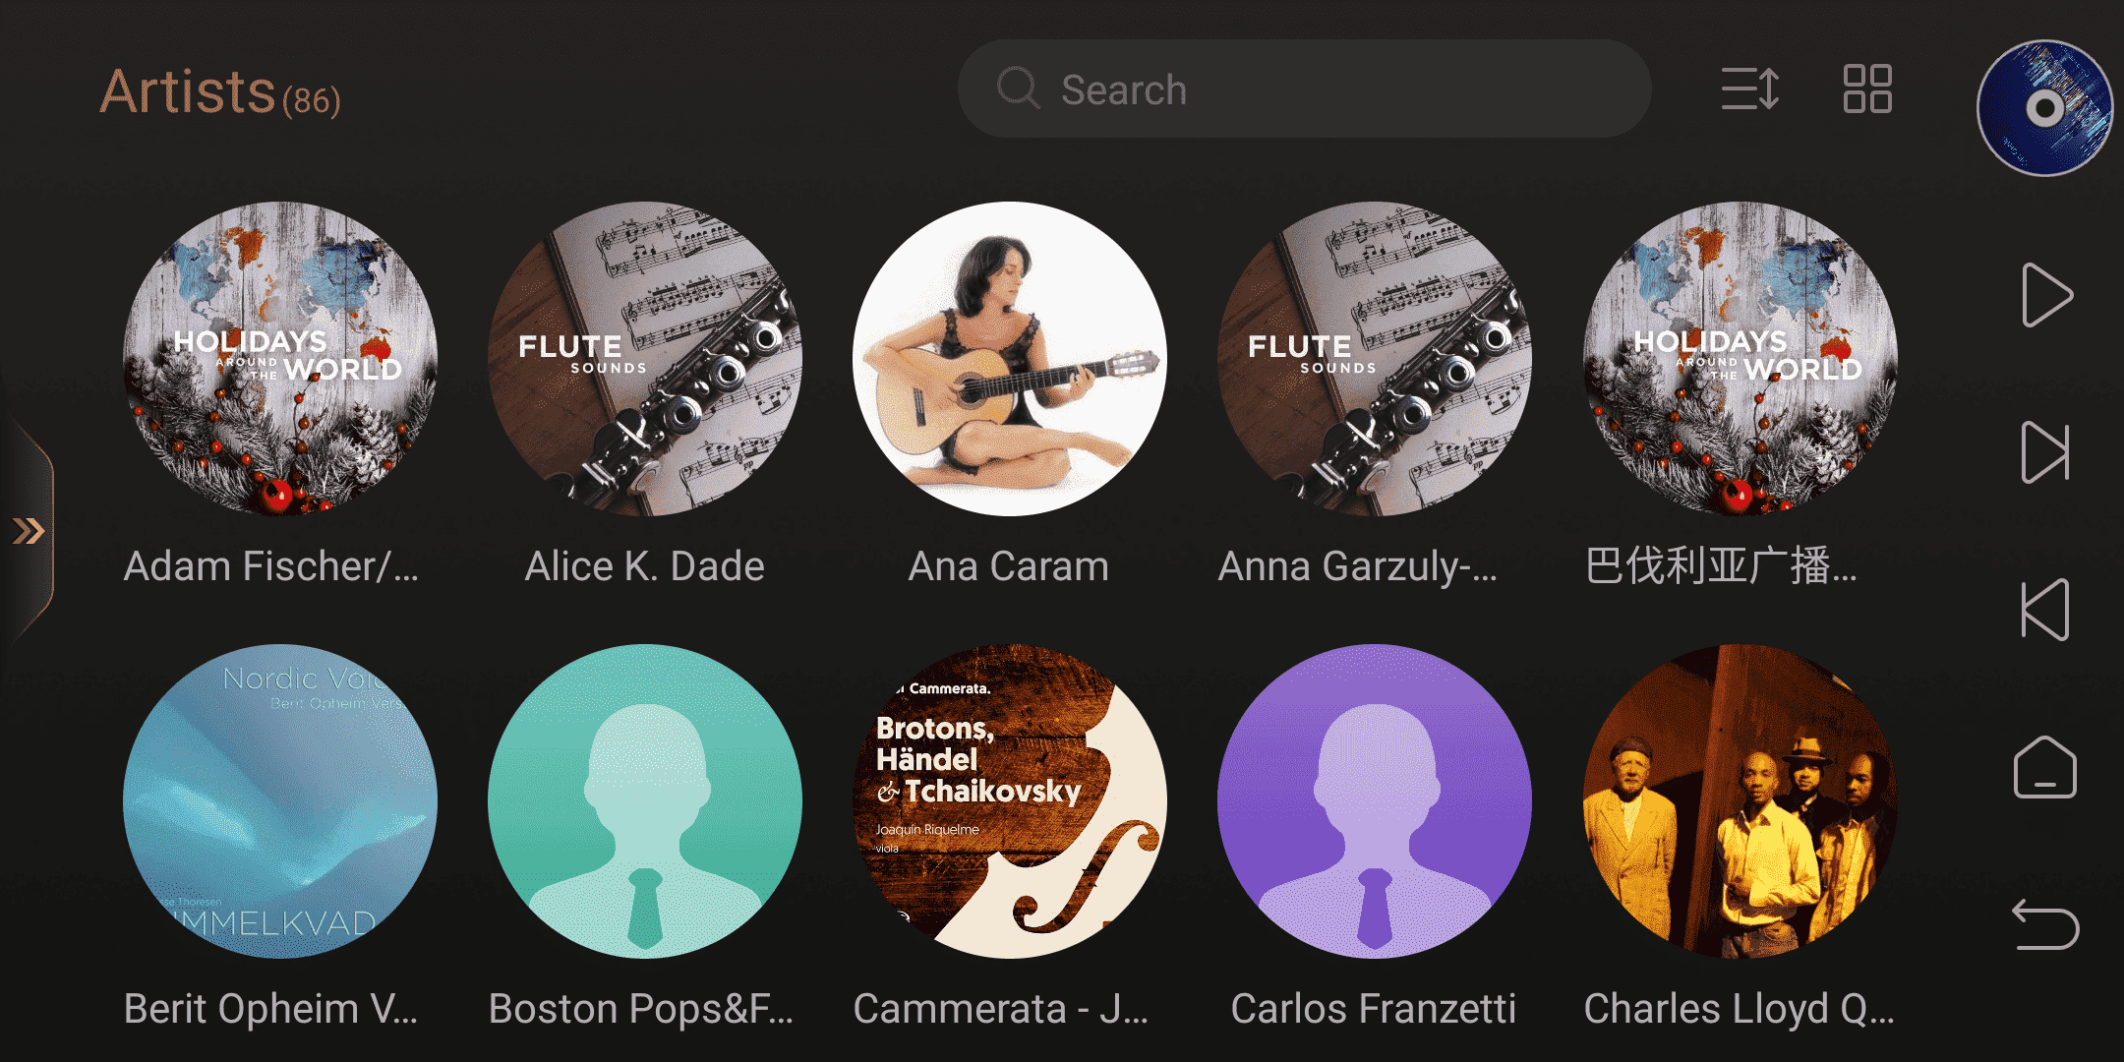
Task: Click the play button
Action: tap(2046, 295)
